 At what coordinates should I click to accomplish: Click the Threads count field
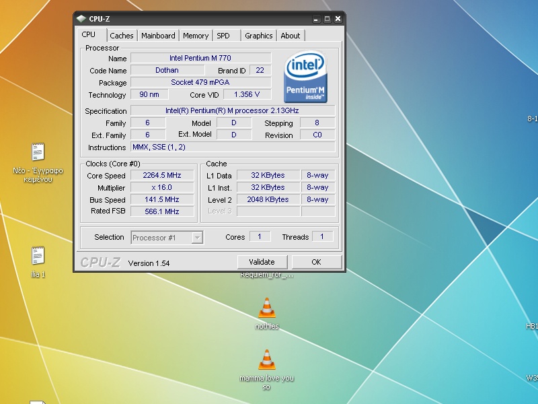point(322,237)
